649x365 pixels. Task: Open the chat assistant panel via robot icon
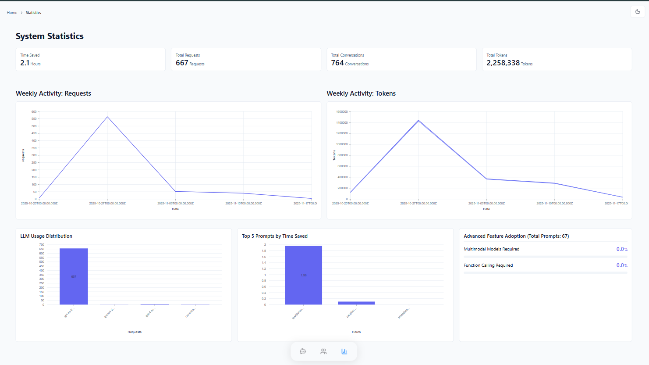click(303, 351)
